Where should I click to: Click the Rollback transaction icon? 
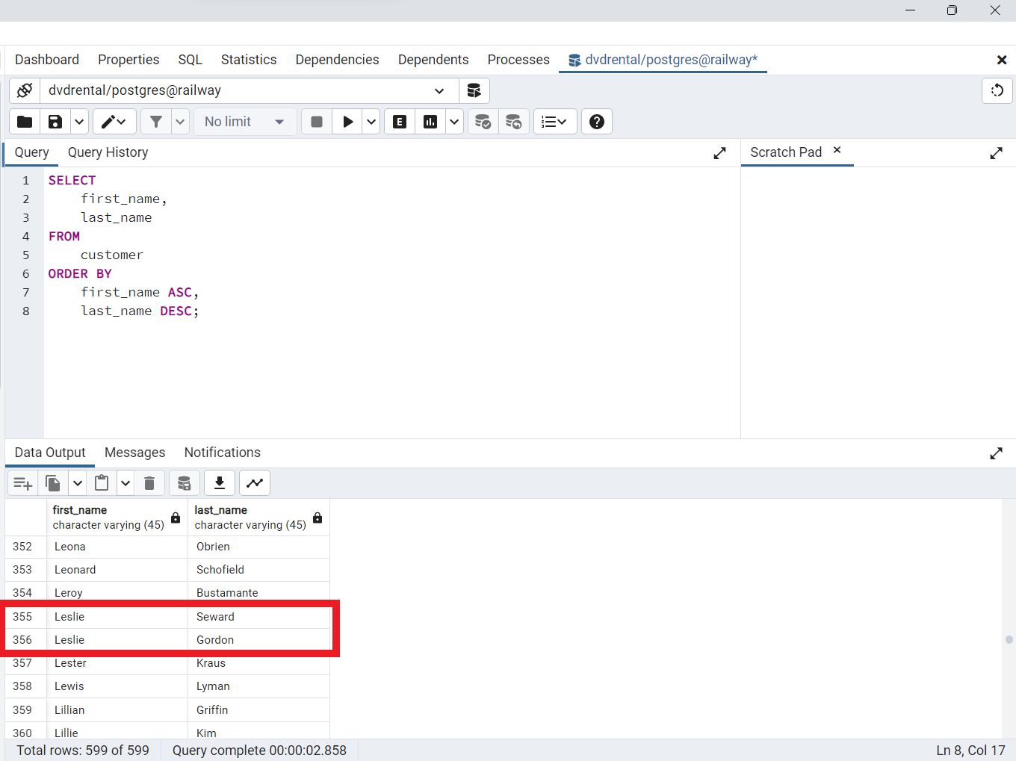point(514,122)
